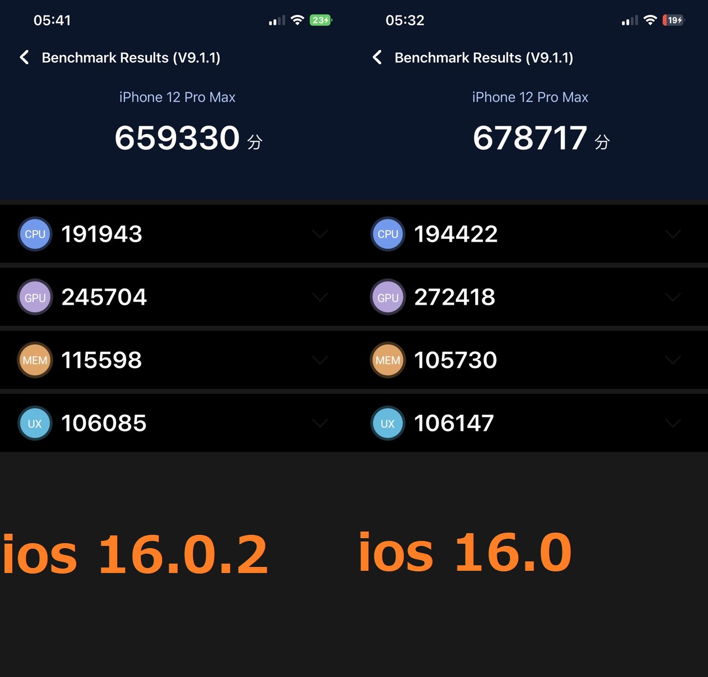Viewport: 708px width, 677px height.
Task: Tap the orange ios 16.0.2 label
Action: [136, 554]
